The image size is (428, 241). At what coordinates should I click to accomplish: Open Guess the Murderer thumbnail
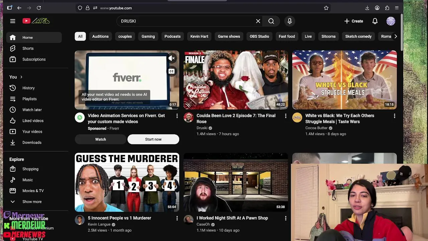(x=127, y=182)
